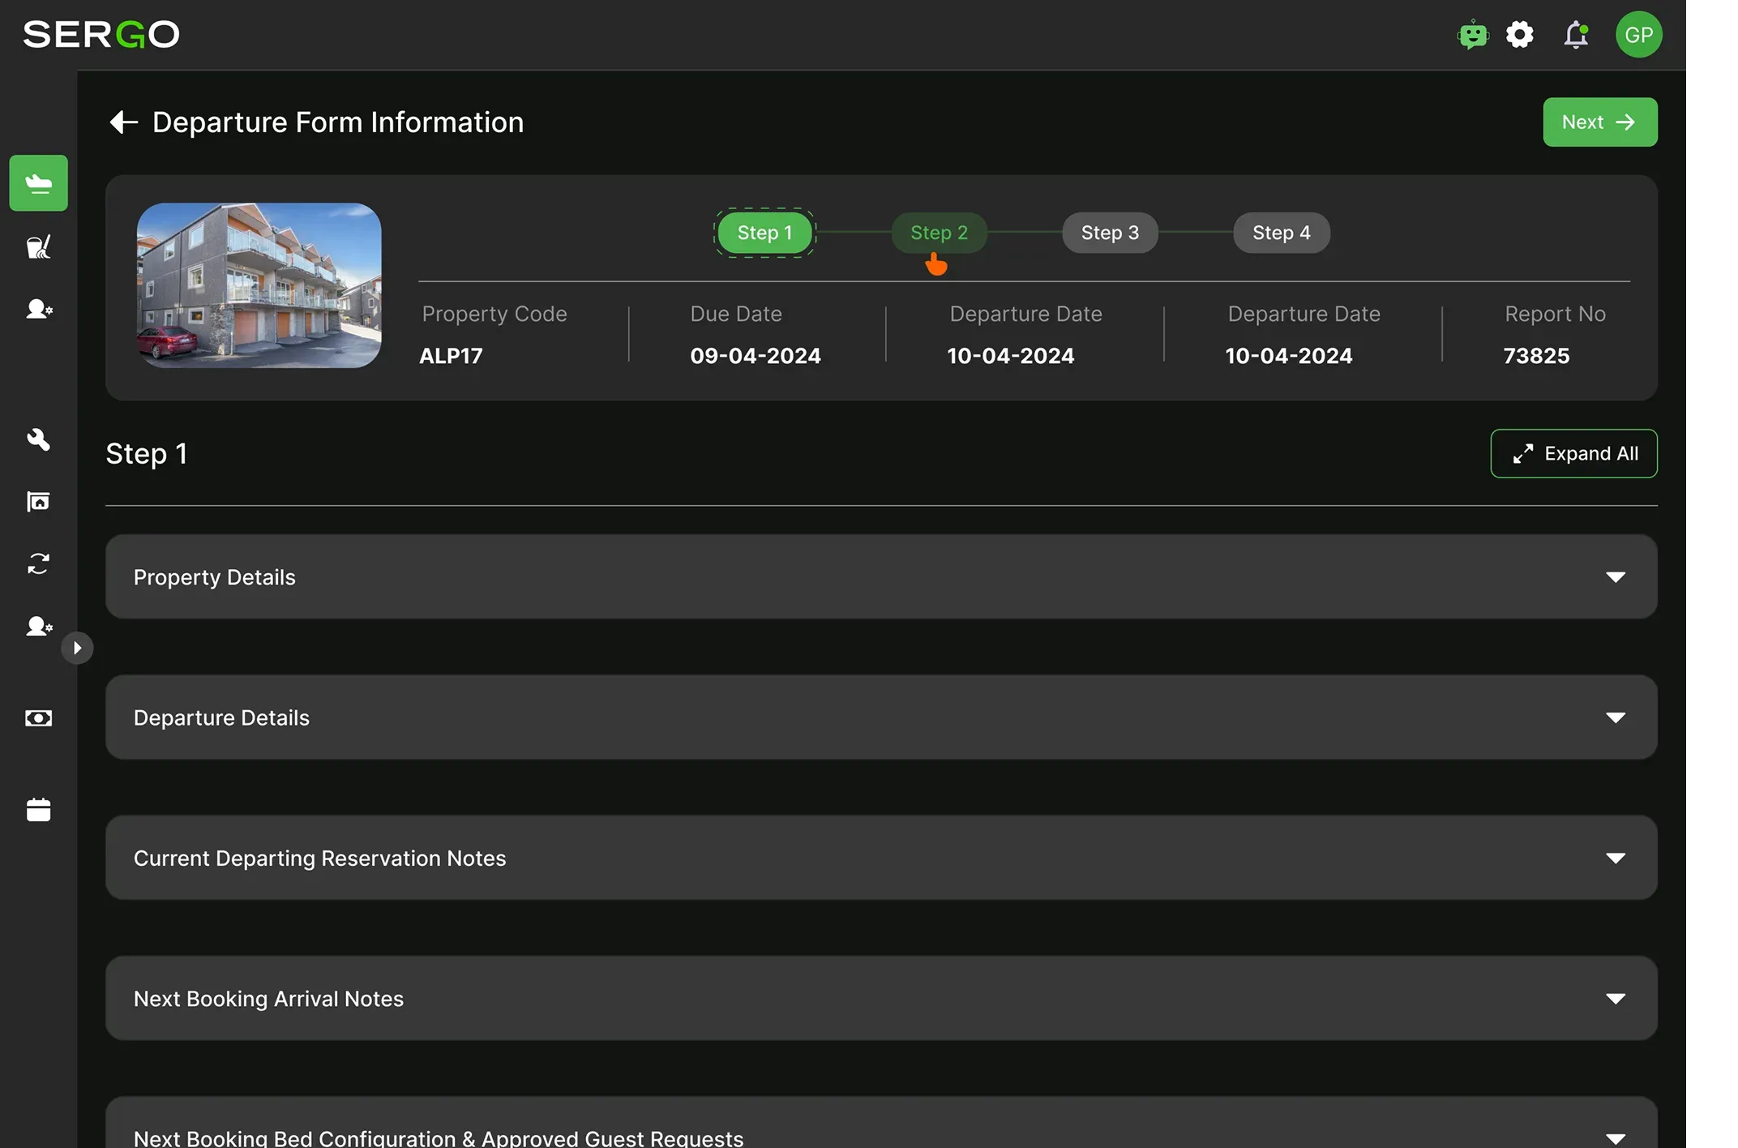Open the green chatbot assistant icon
Screen dimensions: 1738x1148
[1473, 35]
